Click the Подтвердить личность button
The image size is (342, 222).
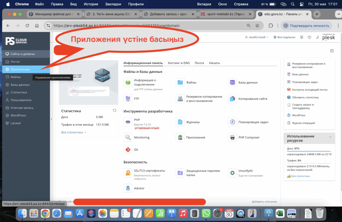click(306, 26)
